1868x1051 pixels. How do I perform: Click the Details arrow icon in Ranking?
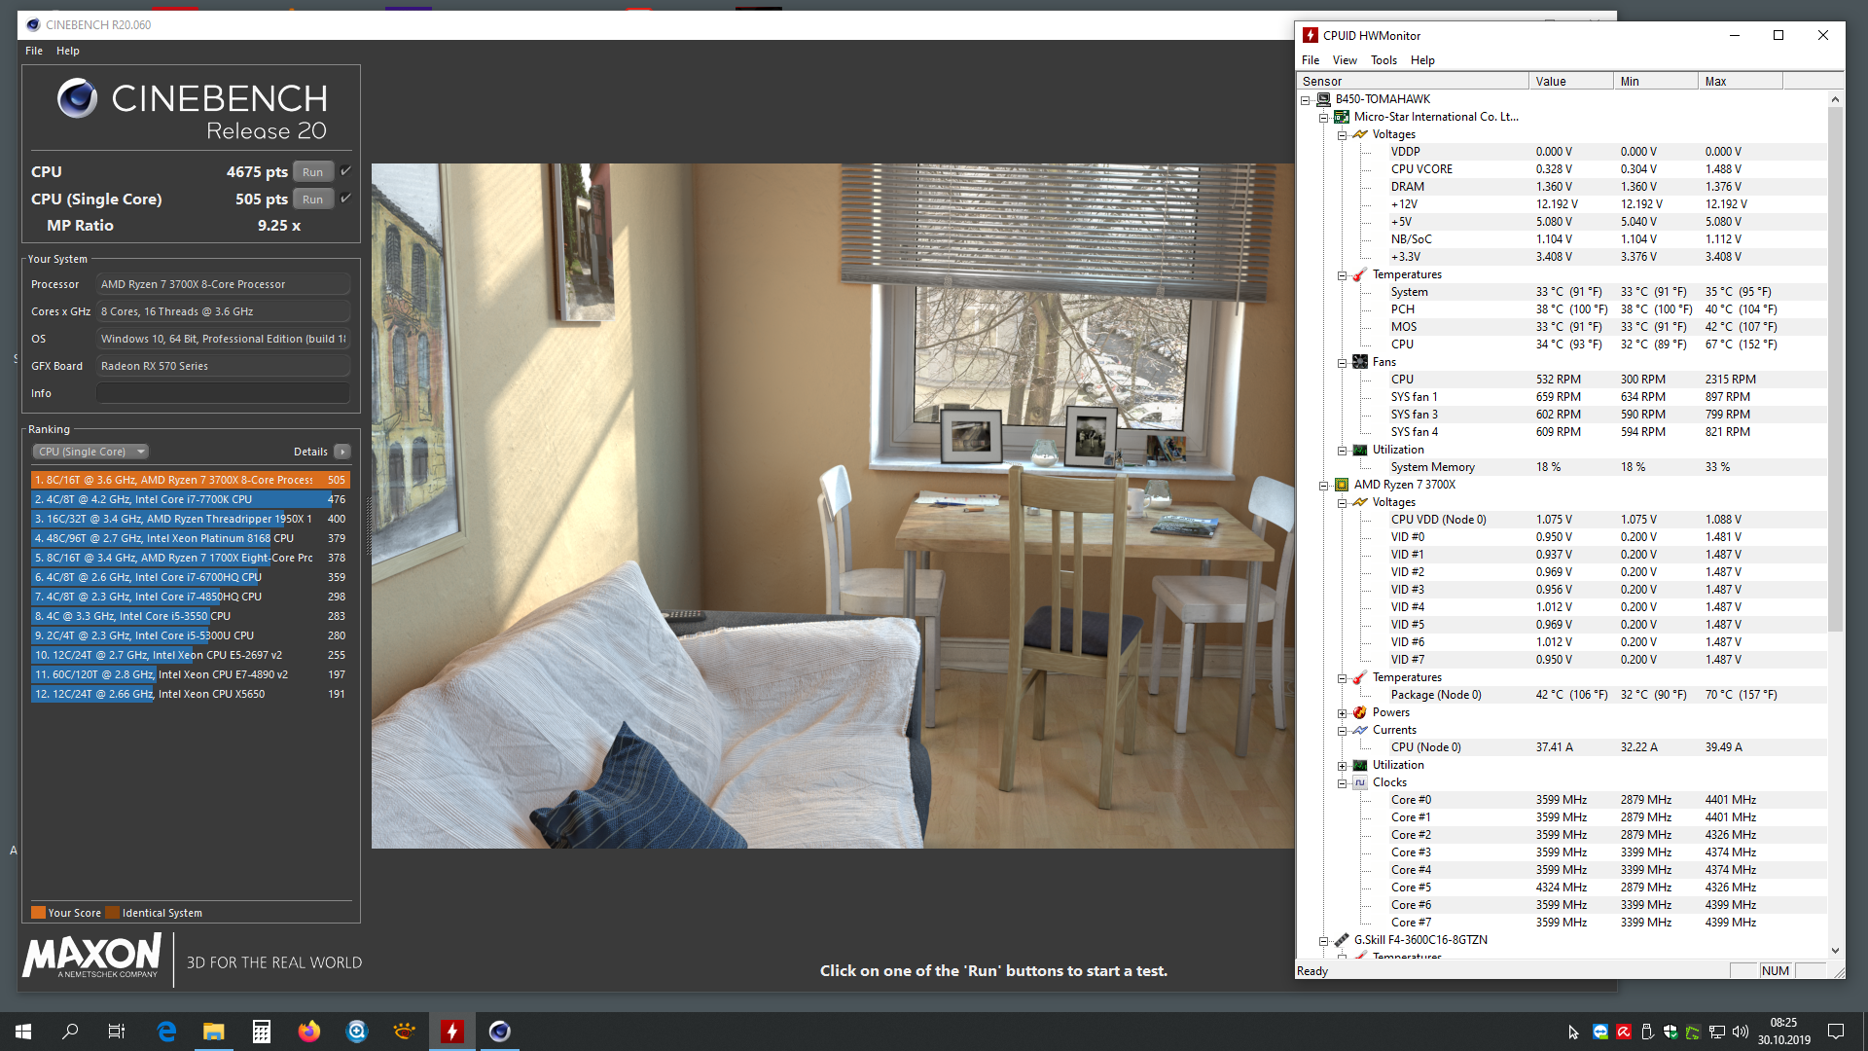click(x=342, y=452)
